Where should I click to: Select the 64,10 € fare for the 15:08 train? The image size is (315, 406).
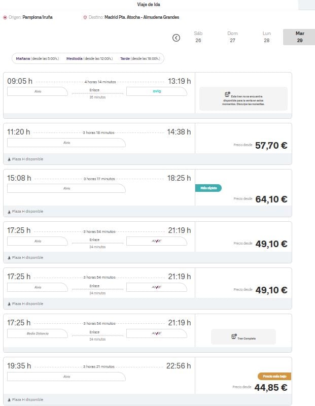click(x=271, y=199)
